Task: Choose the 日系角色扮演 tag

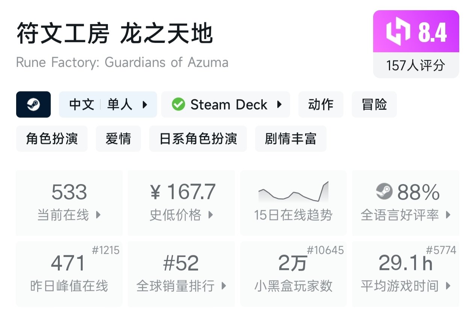Action: [198, 139]
